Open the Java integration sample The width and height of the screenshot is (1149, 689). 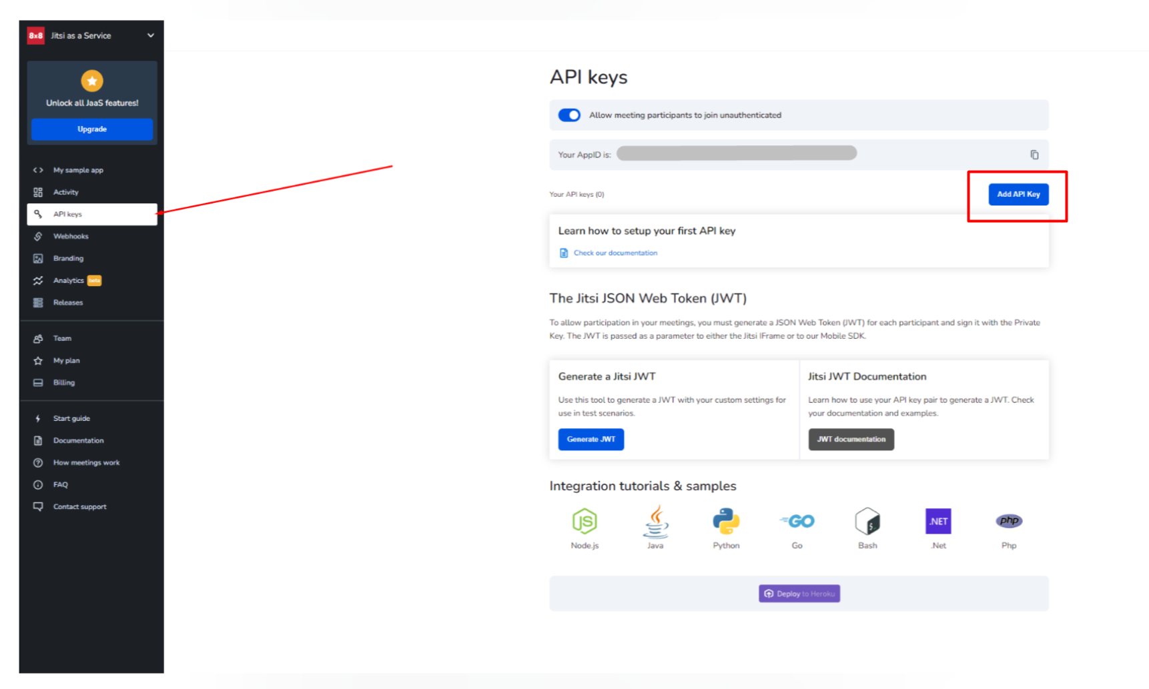(655, 528)
